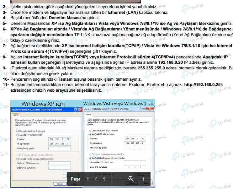Click the 'Page' label in the page toolbar
The height and width of the screenshot is (189, 233).
point(76,179)
